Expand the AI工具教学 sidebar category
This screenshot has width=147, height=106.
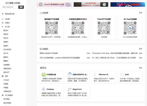coord(9,95)
